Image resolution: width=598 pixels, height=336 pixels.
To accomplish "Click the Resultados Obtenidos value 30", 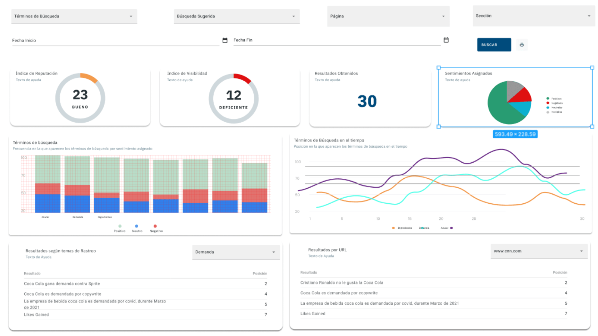I will tap(367, 101).
